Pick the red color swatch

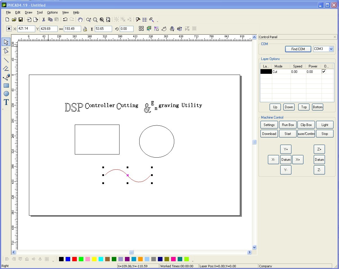[x=75, y=259]
